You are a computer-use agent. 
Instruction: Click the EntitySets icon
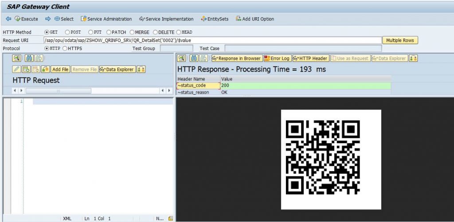click(x=204, y=19)
